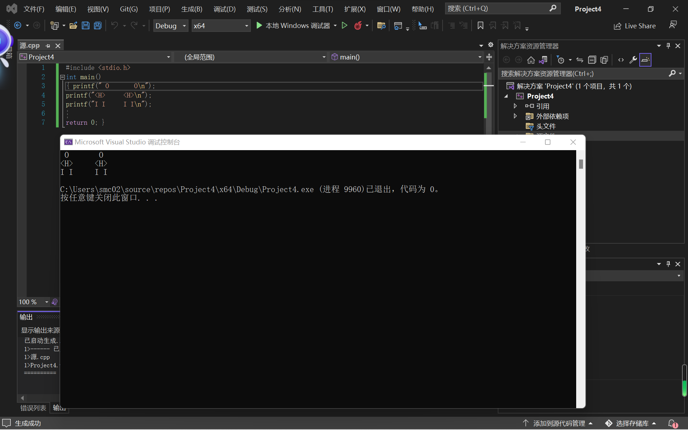The width and height of the screenshot is (688, 430).
Task: Click the debug console vertical scrollbar thumb
Action: 581,164
